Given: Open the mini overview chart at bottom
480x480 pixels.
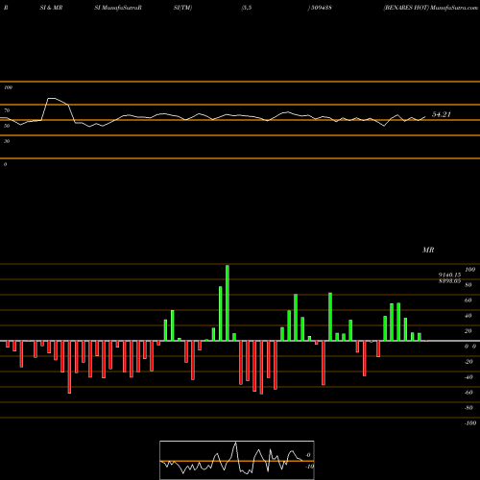Looking at the screenshot, I should 237,460.
